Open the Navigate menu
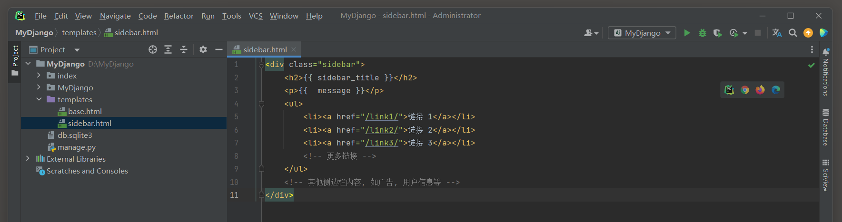This screenshot has height=222, width=842. coord(115,16)
